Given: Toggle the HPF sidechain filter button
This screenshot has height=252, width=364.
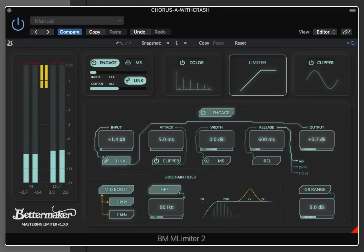Looking at the screenshot, I should point(165,190).
